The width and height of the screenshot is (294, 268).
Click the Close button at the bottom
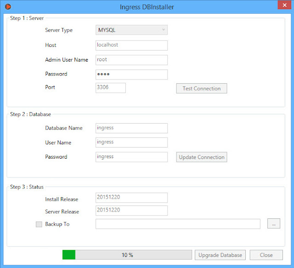pos(266,255)
